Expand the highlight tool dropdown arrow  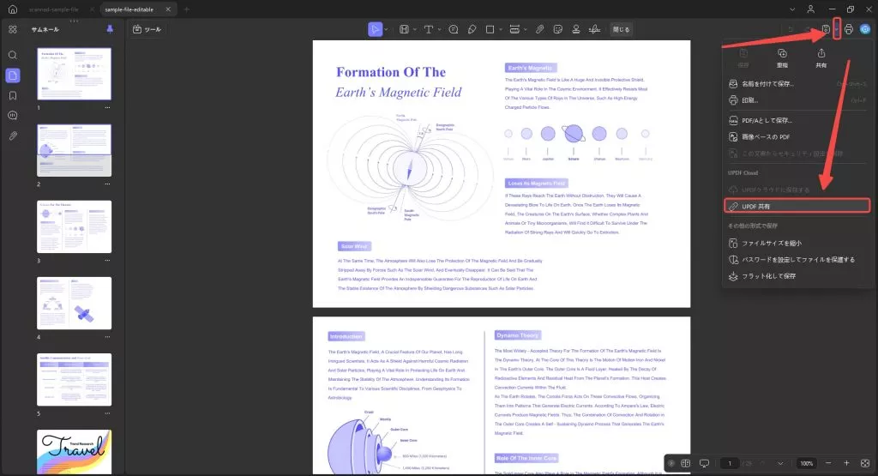point(414,29)
